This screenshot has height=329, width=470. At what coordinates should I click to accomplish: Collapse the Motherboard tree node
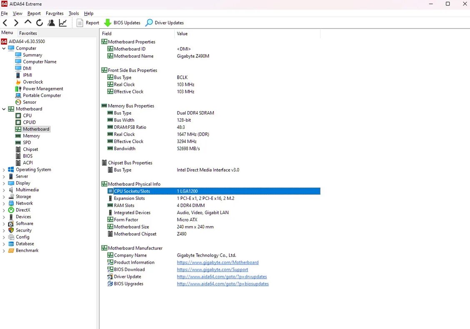tap(4, 109)
